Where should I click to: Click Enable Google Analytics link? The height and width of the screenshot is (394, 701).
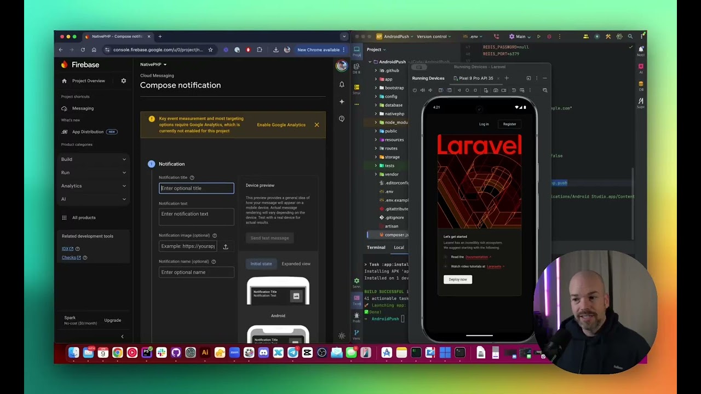(x=281, y=125)
